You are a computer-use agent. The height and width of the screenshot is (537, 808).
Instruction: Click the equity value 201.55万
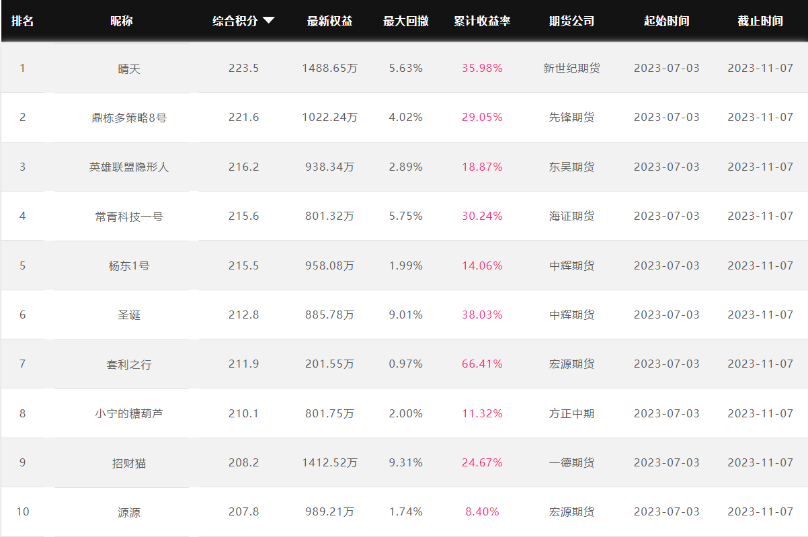point(330,364)
